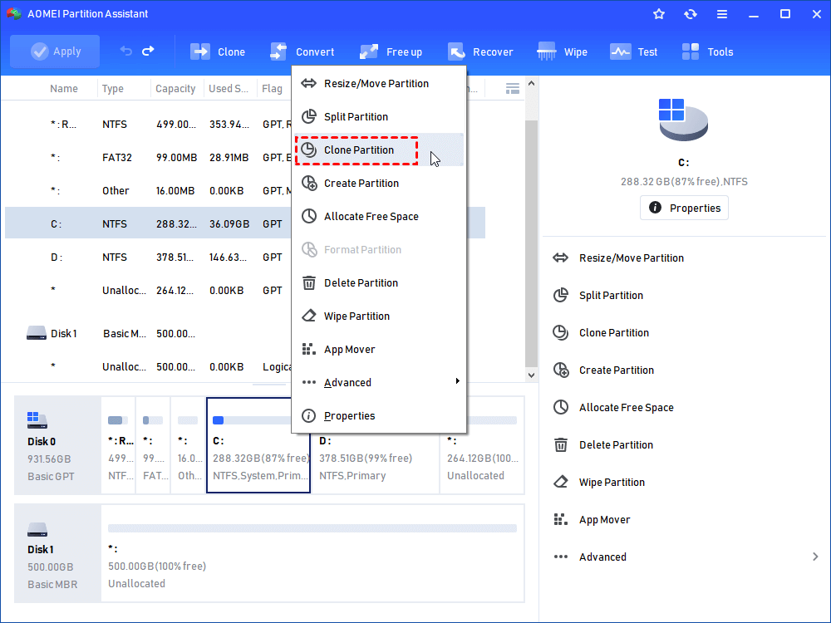831x623 pixels.
Task: Select the 16.0 Oth... block in disk map
Action: tap(188, 445)
